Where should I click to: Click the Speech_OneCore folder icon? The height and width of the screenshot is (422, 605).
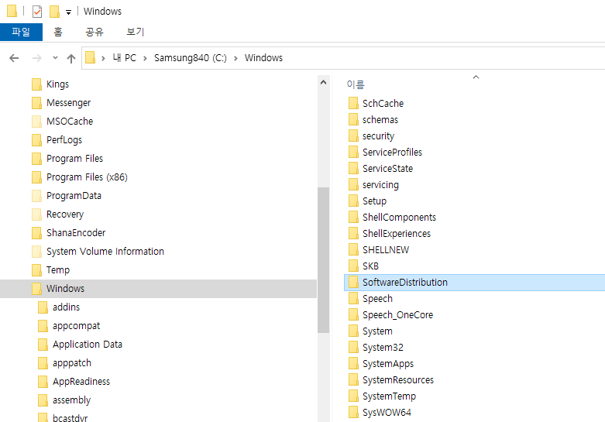(x=353, y=315)
